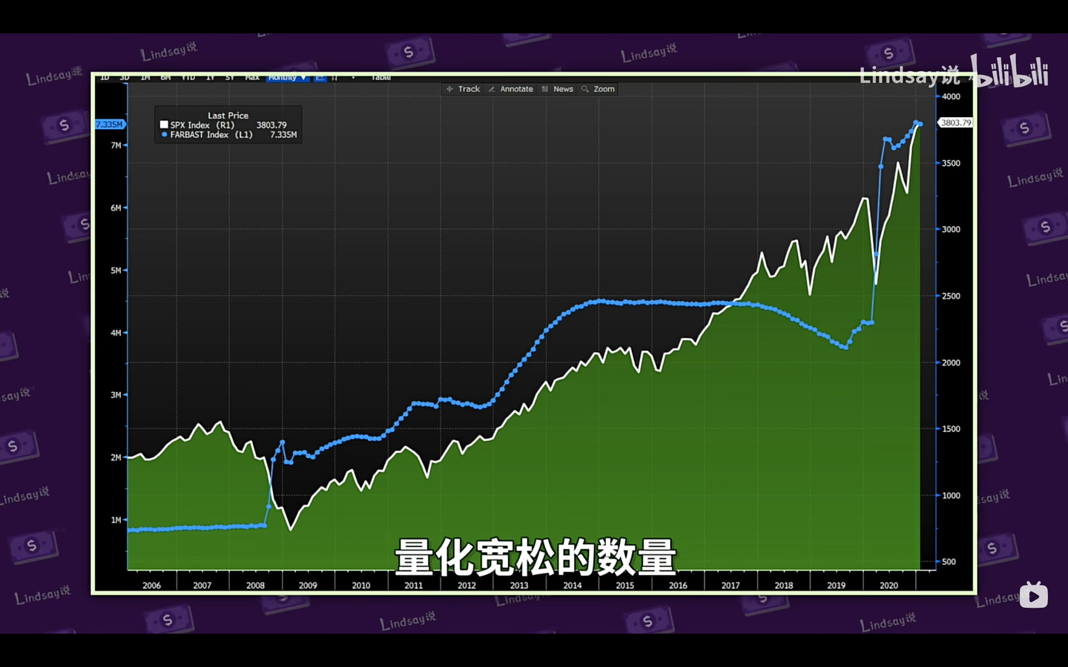Open the Annotate pencil tool
Image resolution: width=1068 pixels, height=667 pixels.
coord(510,89)
